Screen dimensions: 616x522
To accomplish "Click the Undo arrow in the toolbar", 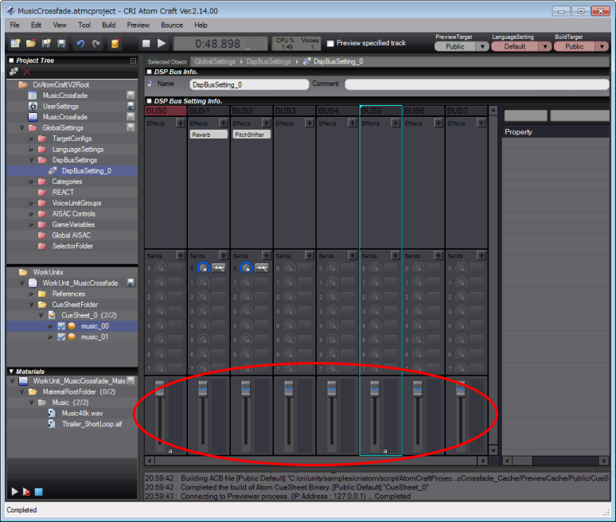I will click(81, 44).
